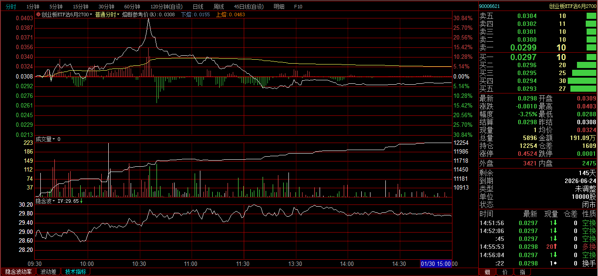Screen dimensions: 598x276
Task: Click the diamond icon before 创业板ETF沽6月2700
Action: pyautogui.click(x=39, y=14)
